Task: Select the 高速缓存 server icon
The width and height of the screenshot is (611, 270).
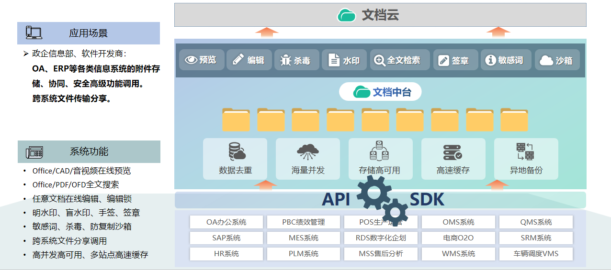Action: 453,151
